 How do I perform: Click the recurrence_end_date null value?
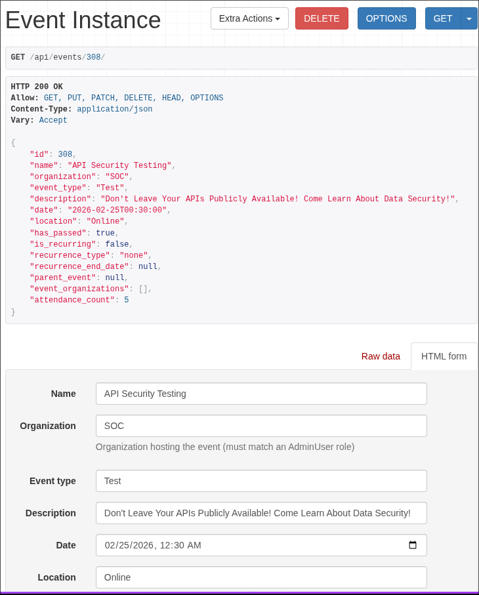click(148, 266)
